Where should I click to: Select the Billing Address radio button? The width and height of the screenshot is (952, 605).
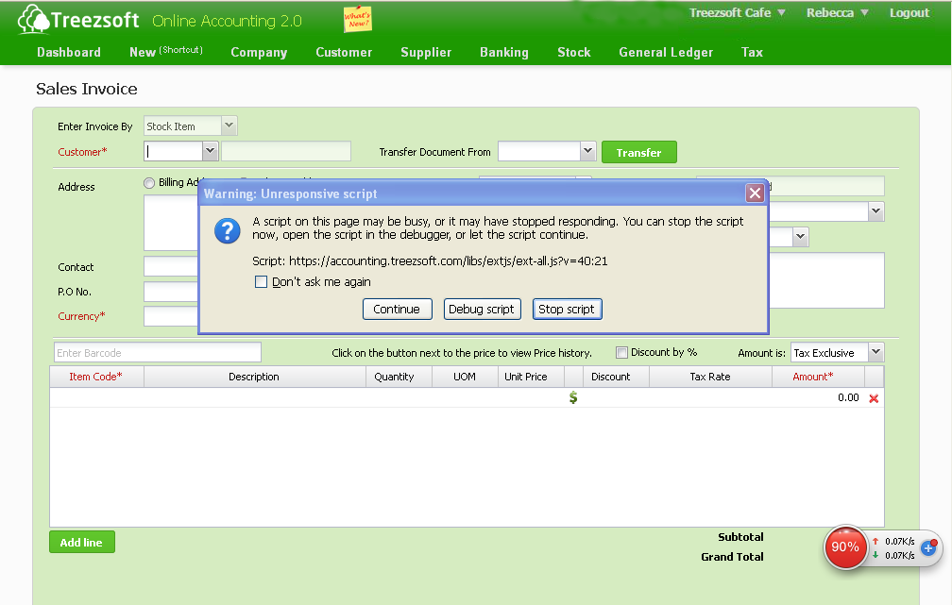(x=149, y=183)
